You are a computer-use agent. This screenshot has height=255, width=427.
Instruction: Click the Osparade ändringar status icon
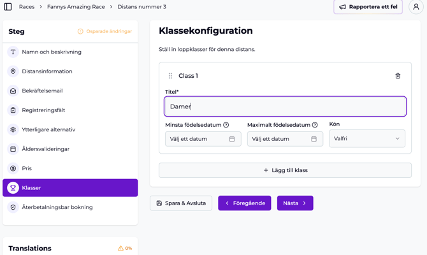[x=80, y=31]
